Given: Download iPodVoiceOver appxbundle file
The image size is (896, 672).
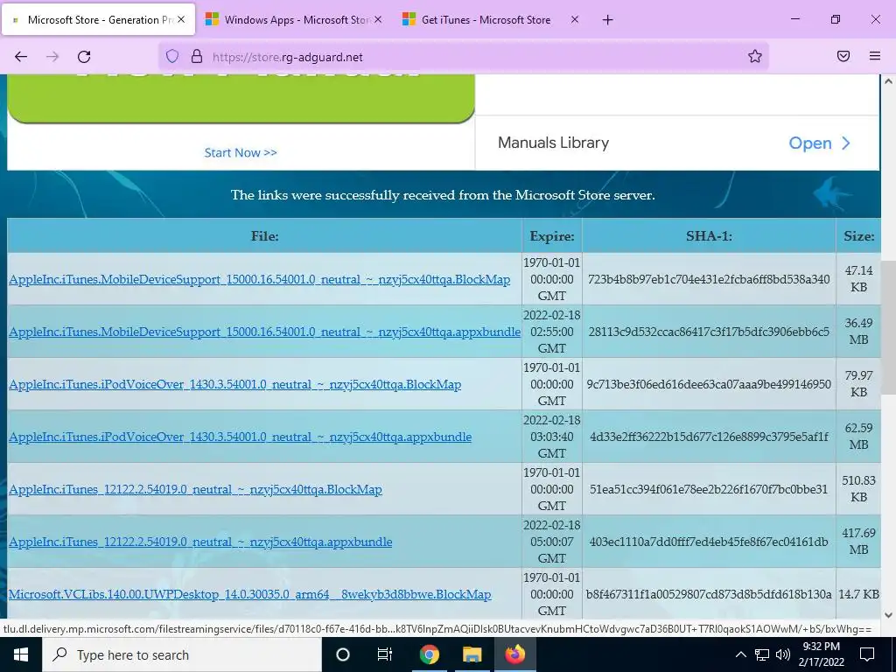Looking at the screenshot, I should (240, 437).
